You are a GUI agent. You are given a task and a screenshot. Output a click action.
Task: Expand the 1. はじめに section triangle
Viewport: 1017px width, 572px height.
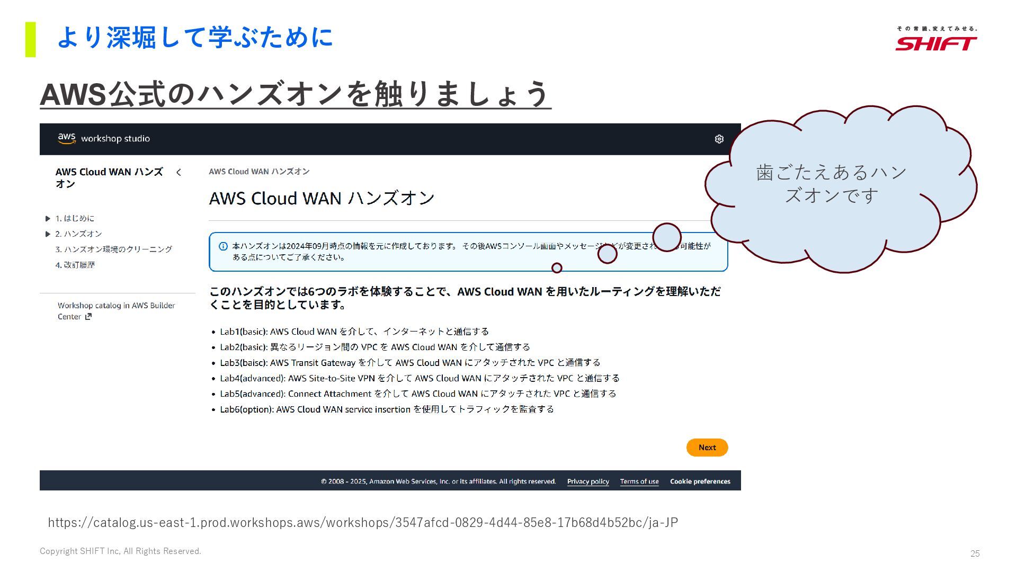[48, 218]
